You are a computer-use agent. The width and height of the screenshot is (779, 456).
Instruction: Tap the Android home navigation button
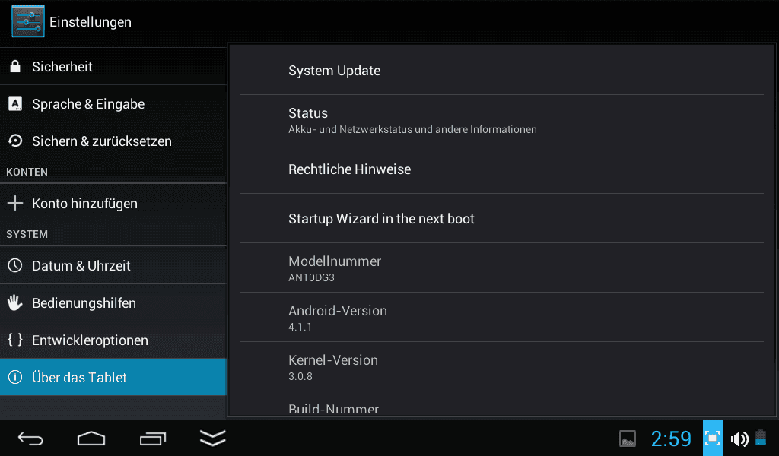[x=91, y=439]
